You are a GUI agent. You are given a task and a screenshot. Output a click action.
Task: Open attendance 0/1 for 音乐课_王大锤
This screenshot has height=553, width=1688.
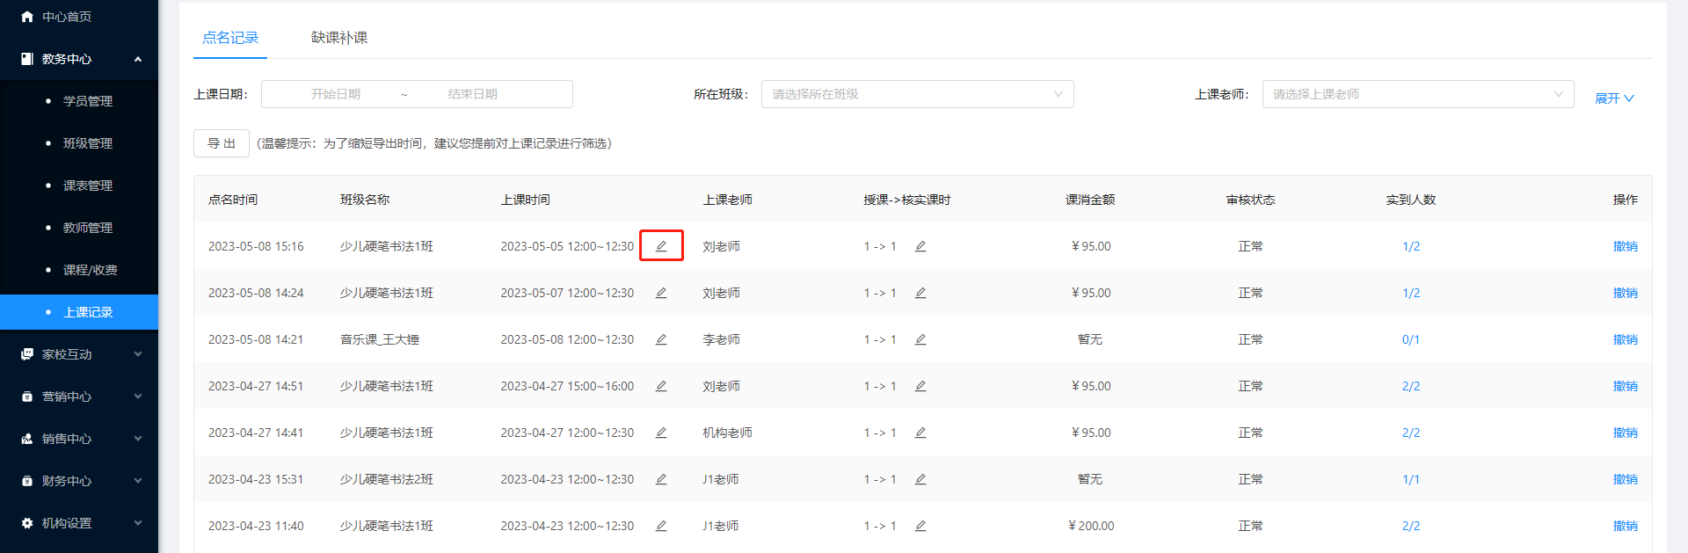1411,339
